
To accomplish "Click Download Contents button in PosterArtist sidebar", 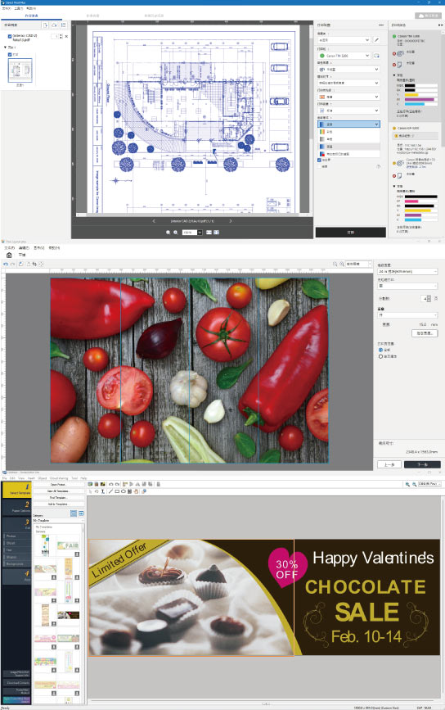I will point(17,682).
